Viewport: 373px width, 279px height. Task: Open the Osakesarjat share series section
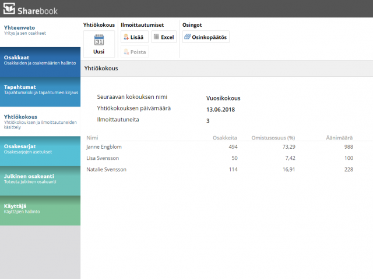coord(40,151)
